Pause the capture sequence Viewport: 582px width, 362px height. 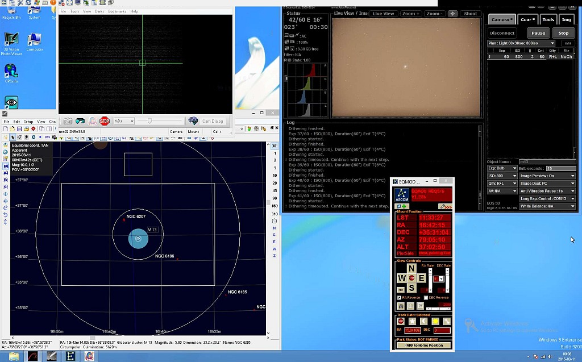(538, 33)
